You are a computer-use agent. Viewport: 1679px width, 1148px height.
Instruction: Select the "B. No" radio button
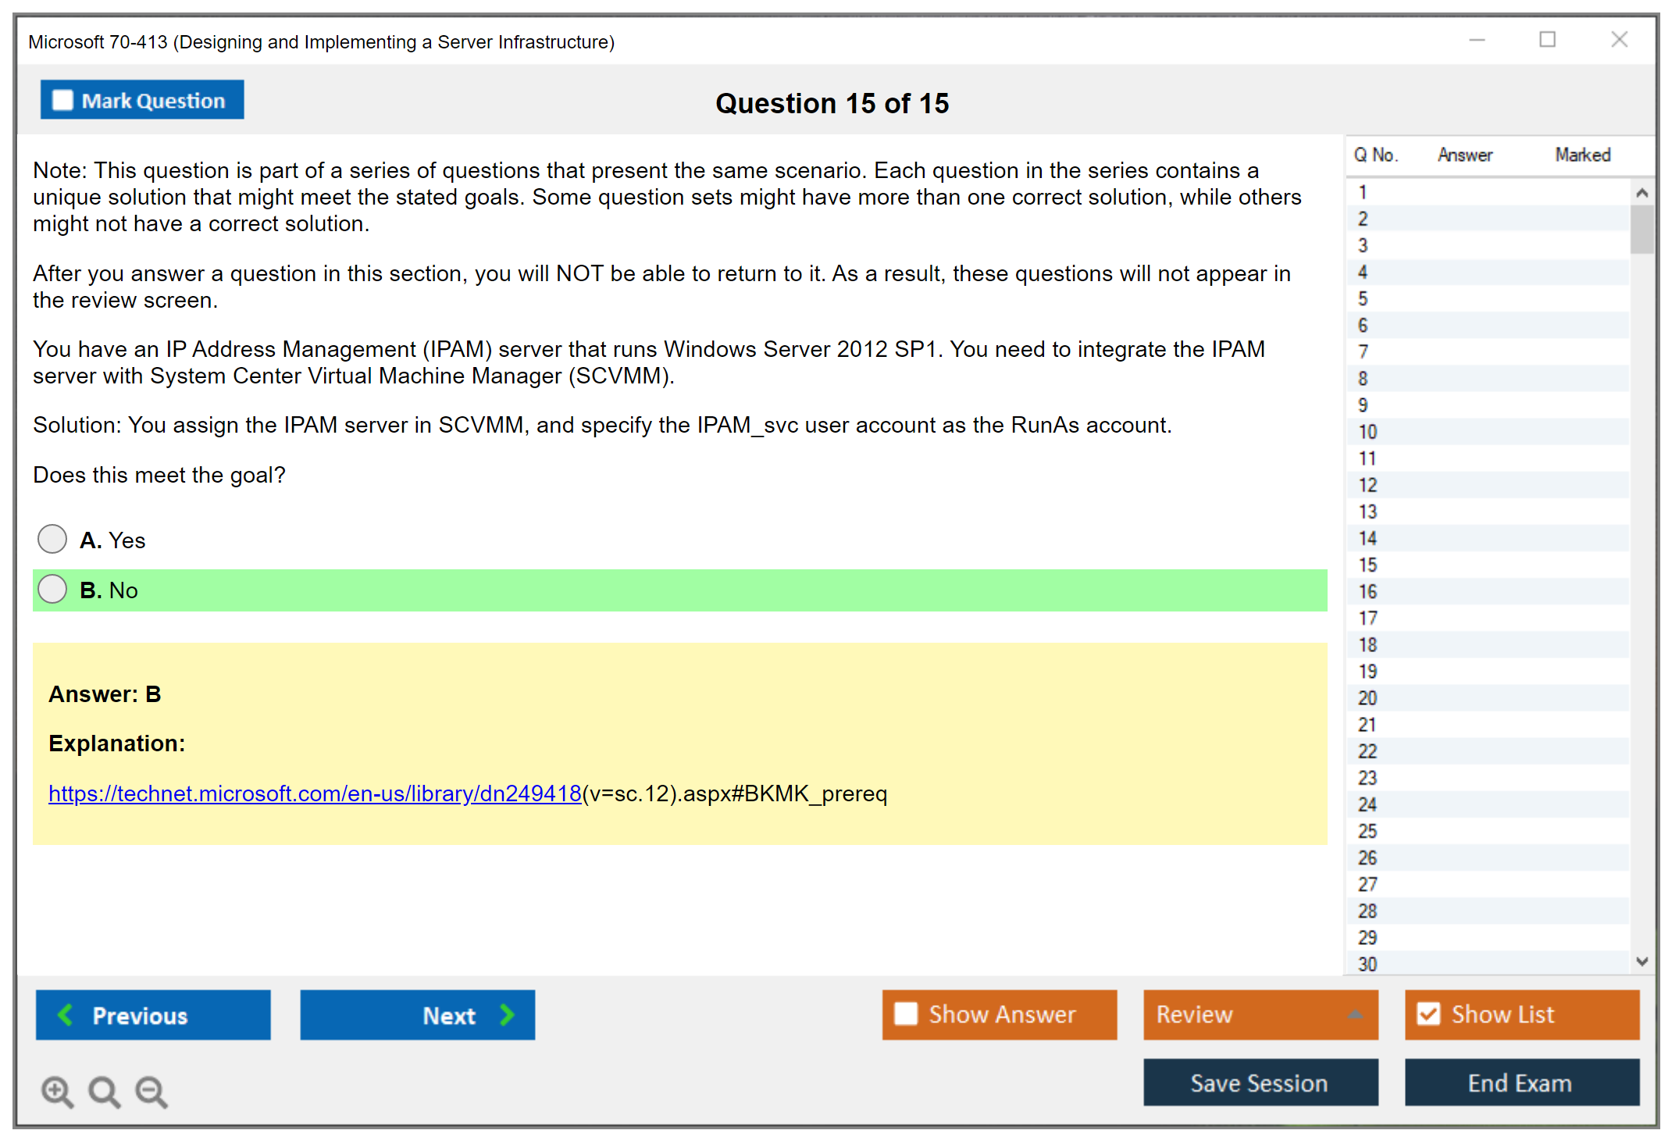click(x=52, y=589)
